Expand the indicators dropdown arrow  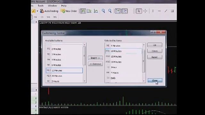[37, 11]
